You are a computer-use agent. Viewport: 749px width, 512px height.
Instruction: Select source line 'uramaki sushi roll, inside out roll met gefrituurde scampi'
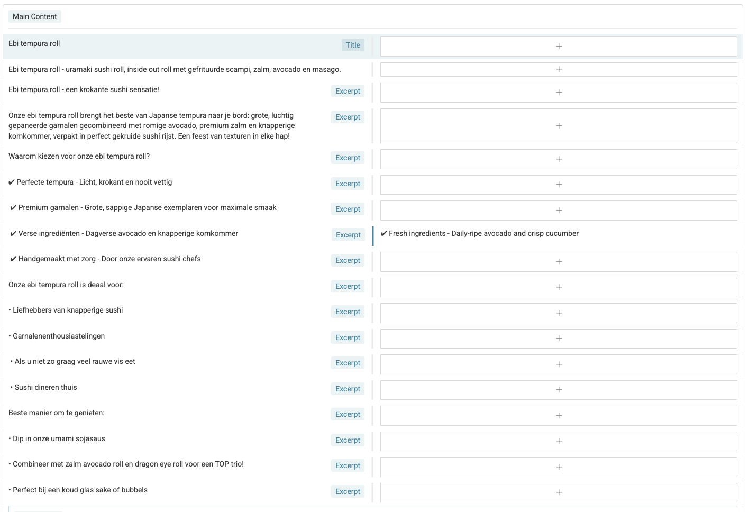(175, 69)
